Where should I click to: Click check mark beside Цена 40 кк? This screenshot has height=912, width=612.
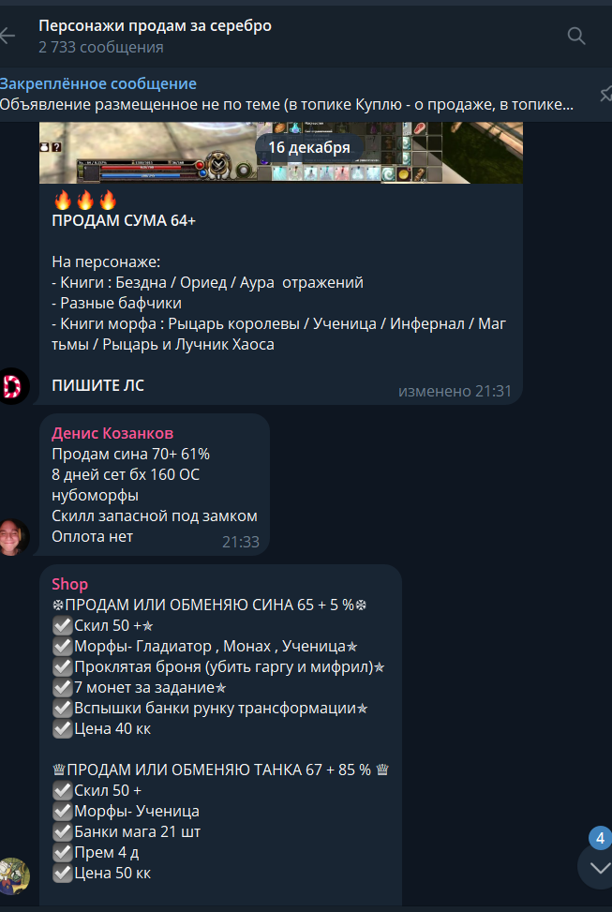tap(62, 729)
